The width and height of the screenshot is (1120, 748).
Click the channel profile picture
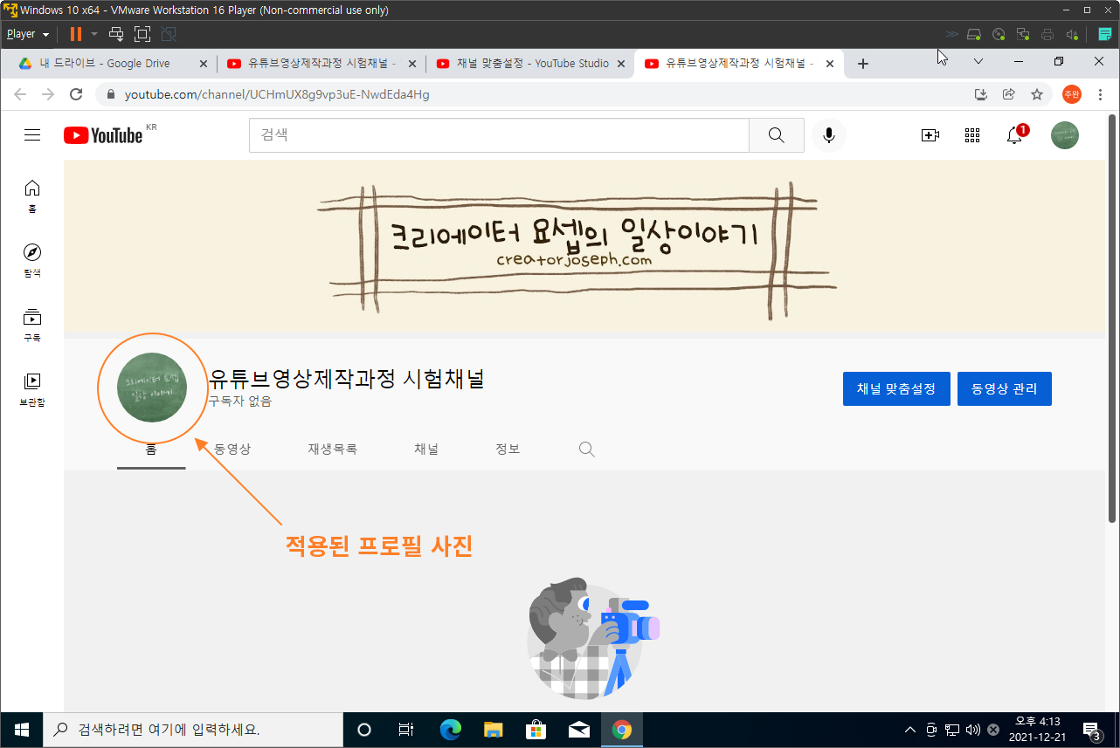coord(151,388)
